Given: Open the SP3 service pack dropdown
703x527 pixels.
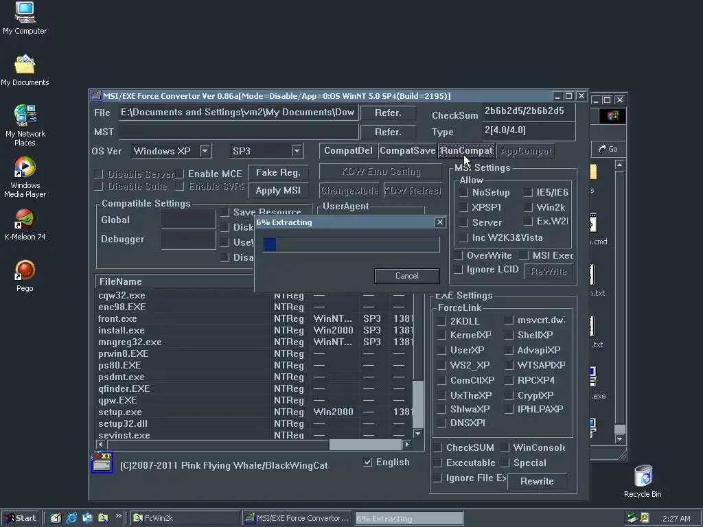Looking at the screenshot, I should (x=297, y=151).
